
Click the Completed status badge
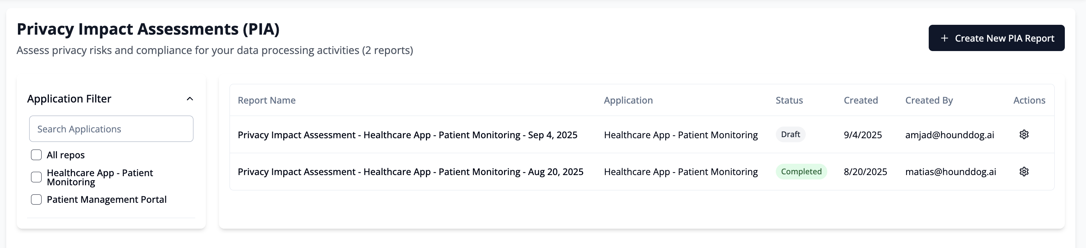(x=801, y=171)
